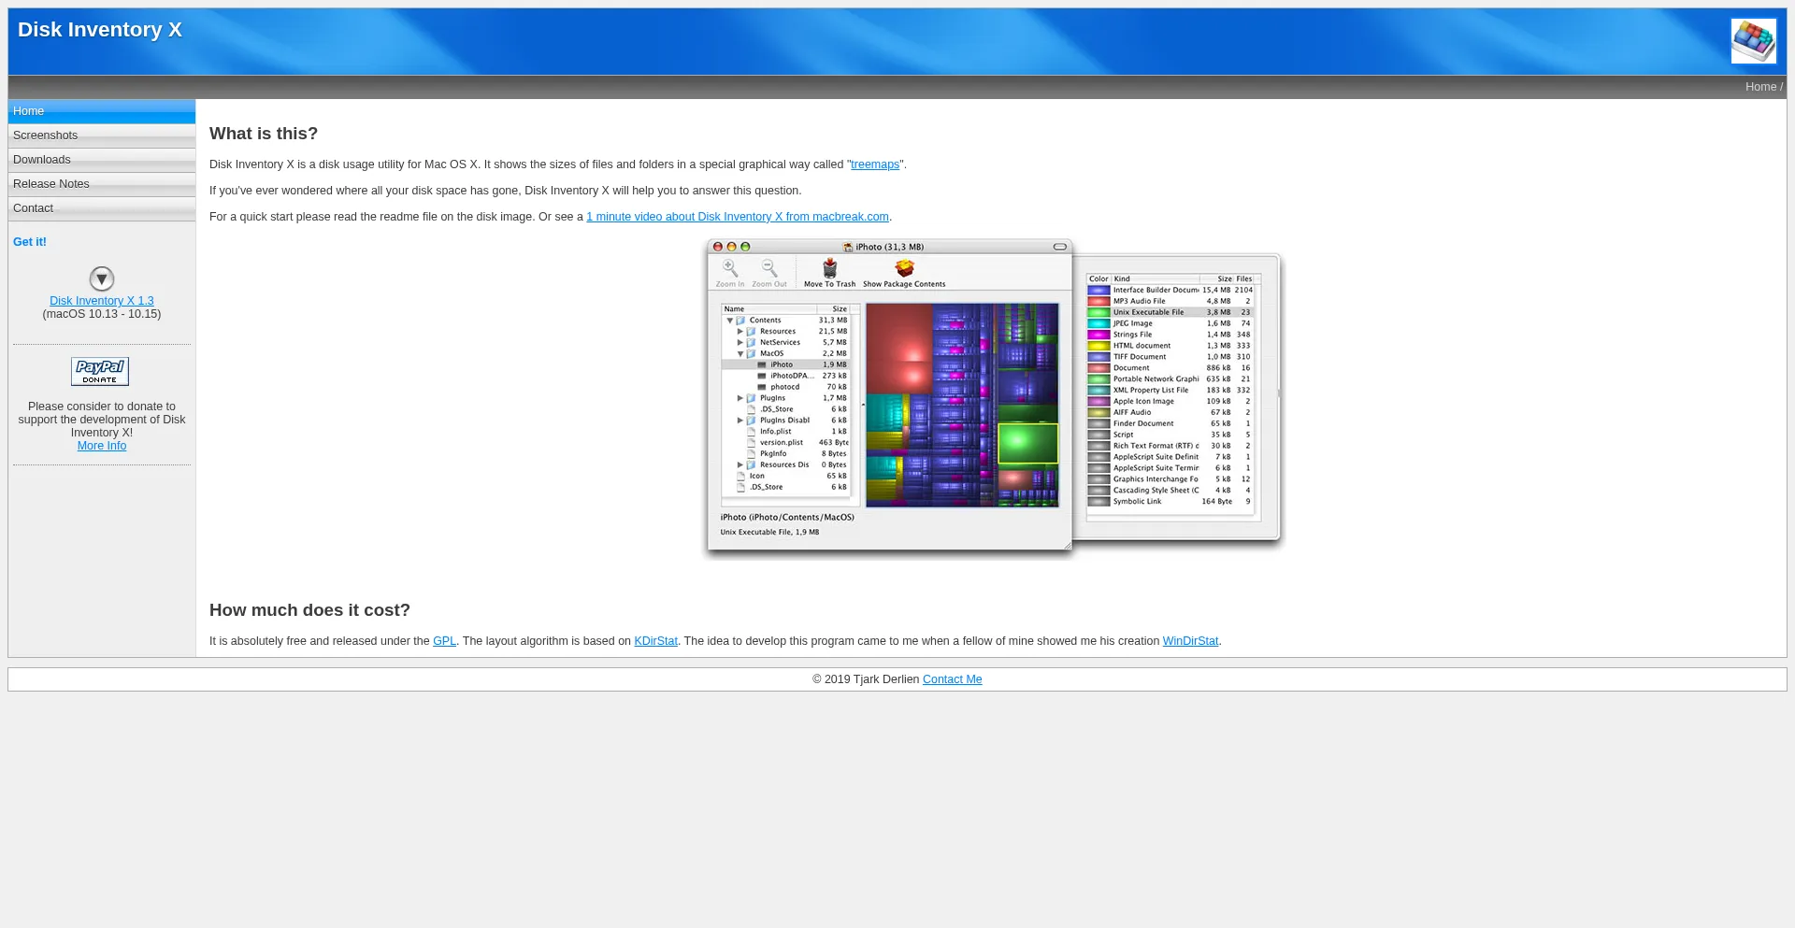Viewport: 1795px width, 928px height.
Task: Click the Files column header in the kind list
Action: click(1245, 278)
